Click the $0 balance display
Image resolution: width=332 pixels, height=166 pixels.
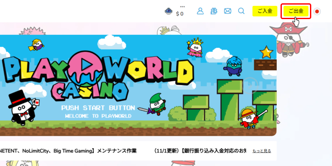coord(180,14)
